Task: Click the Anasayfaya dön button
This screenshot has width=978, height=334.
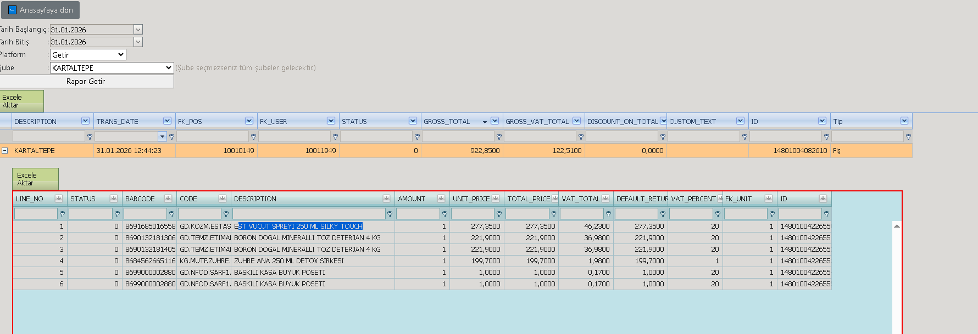Action: (40, 10)
